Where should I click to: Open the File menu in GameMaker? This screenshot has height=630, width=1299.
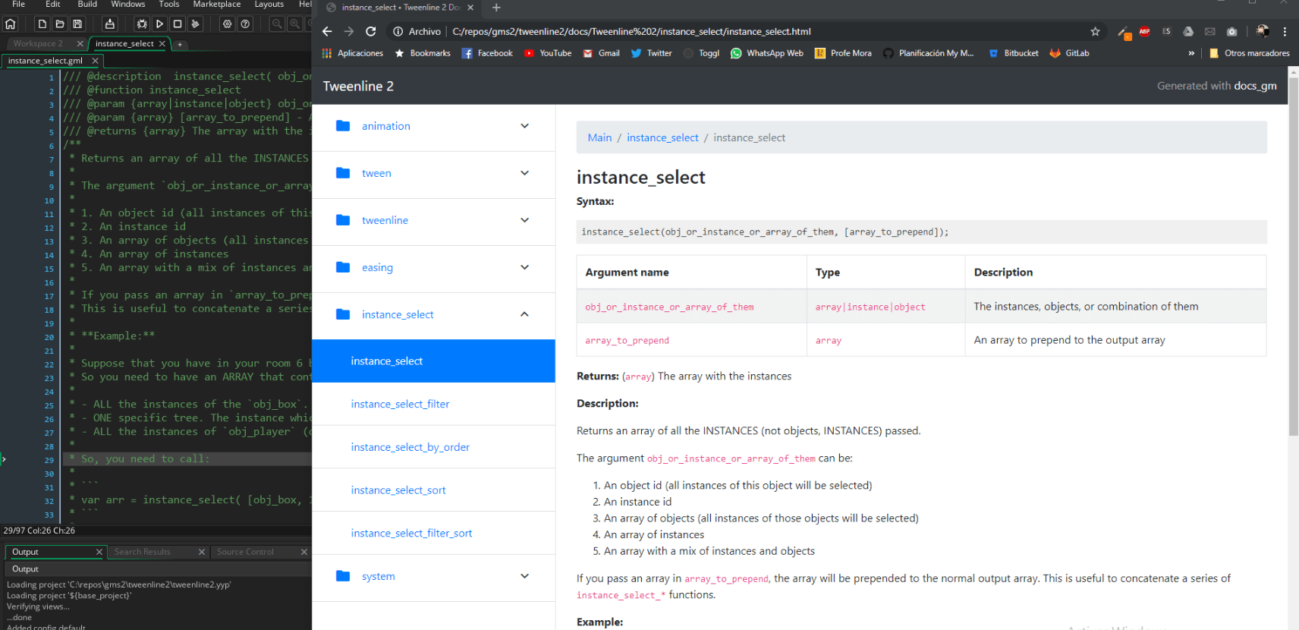[18, 5]
